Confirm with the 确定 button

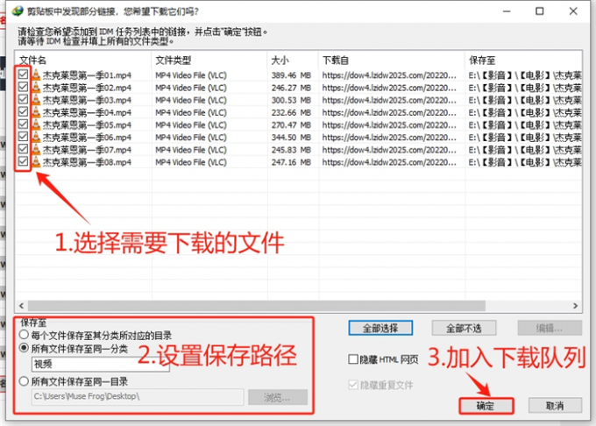coord(486,406)
